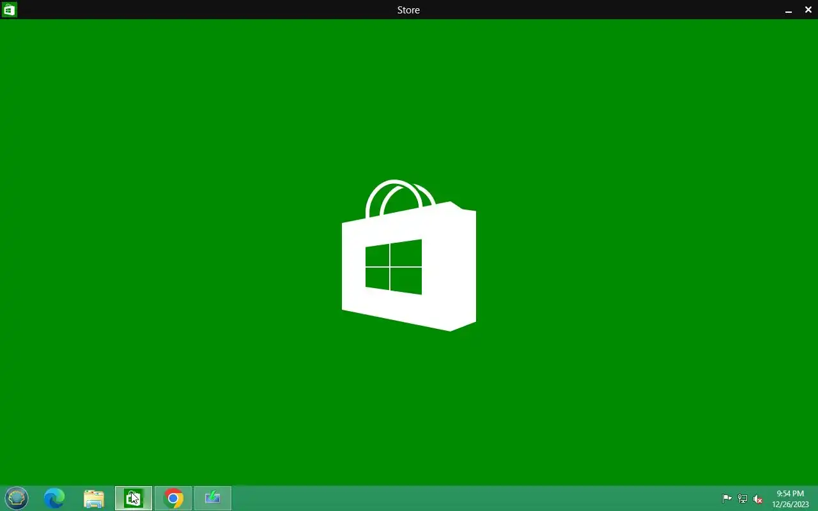The image size is (818, 511).
Task: Open File Explorer from taskbar
Action: click(x=94, y=498)
